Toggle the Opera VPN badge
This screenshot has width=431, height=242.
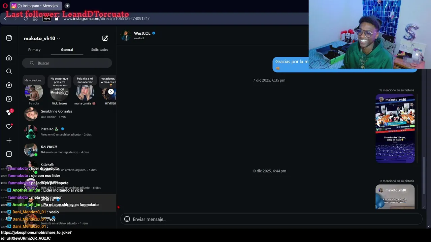click(47, 19)
